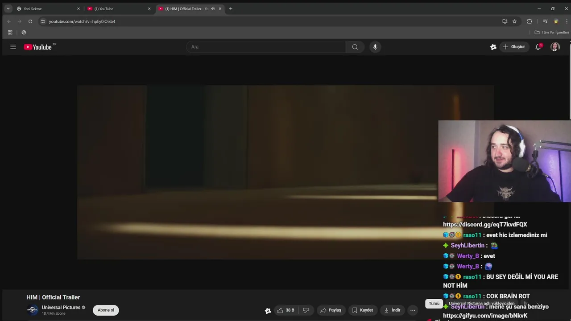Subscribe with the Abone ol button
The height and width of the screenshot is (321, 571).
106,310
